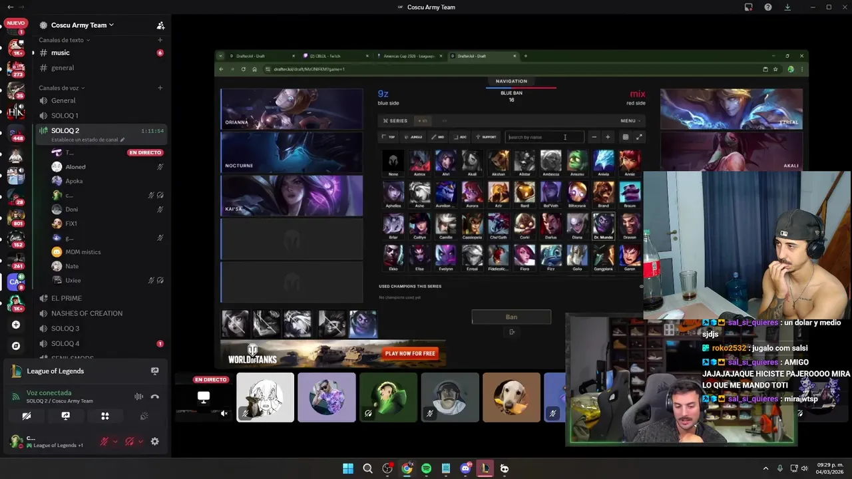Switch to grid view icon in draft tool
The height and width of the screenshot is (479, 852).
click(625, 137)
